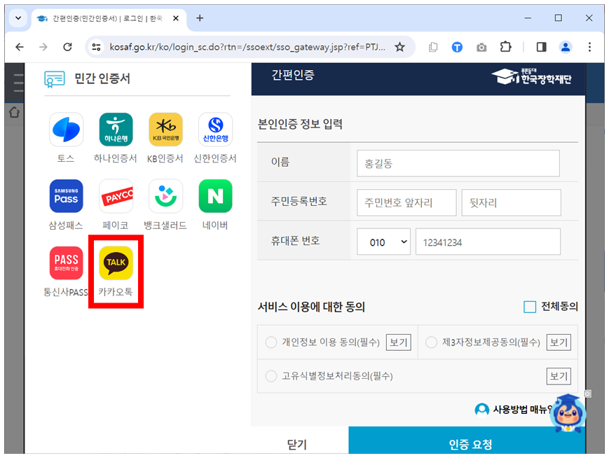Click the phone number 12341234 field

[x=488, y=242]
